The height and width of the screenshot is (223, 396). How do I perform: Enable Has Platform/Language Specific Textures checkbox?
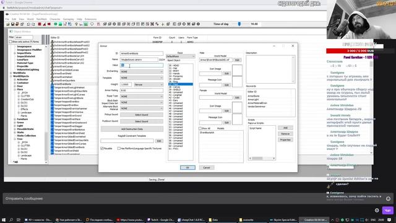point(119,149)
